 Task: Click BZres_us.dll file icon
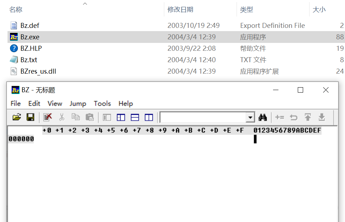click(x=14, y=71)
